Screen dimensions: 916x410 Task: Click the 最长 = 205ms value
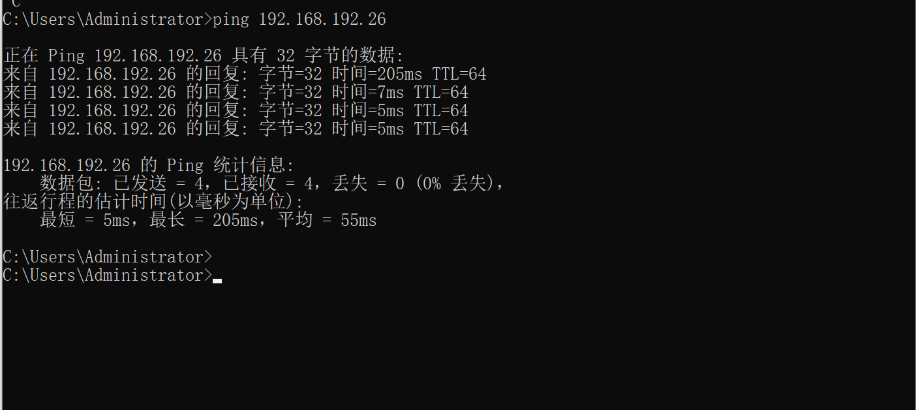coord(204,221)
